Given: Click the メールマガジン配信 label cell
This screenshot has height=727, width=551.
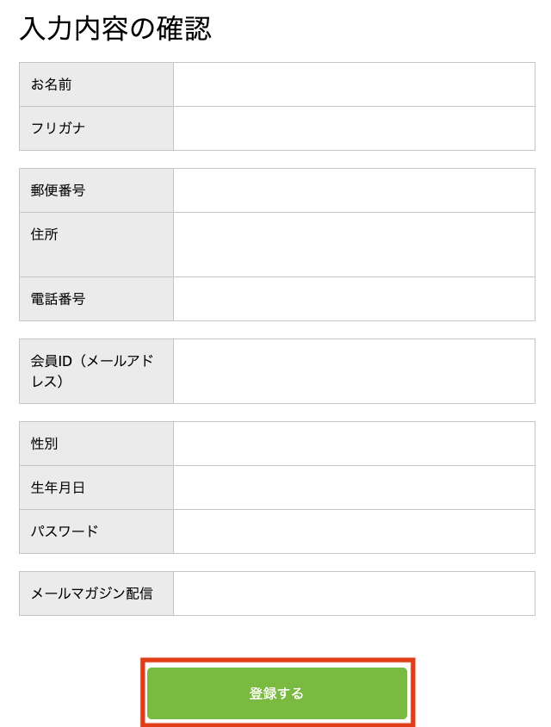Looking at the screenshot, I should coord(96,593).
